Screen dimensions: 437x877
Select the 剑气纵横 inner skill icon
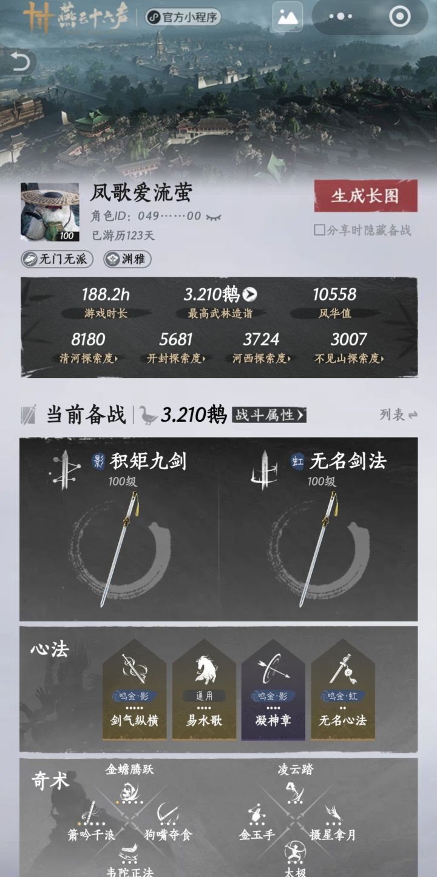point(134,668)
